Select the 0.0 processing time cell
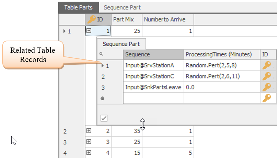Viewport: 277px width, 158px height. tap(222, 87)
